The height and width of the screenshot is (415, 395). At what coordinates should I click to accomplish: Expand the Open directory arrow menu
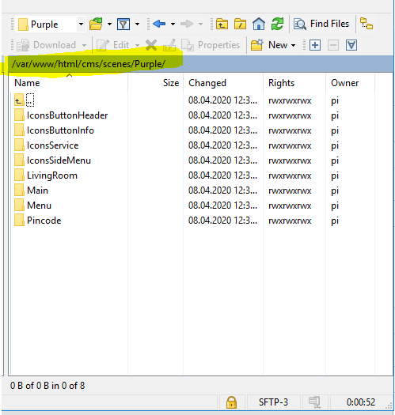[109, 24]
